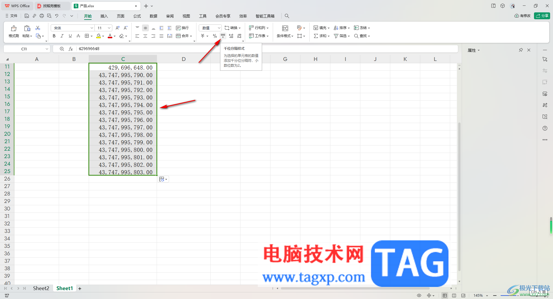Click the search magnifier in menu bar
This screenshot has width=553, height=299.
(287, 16)
